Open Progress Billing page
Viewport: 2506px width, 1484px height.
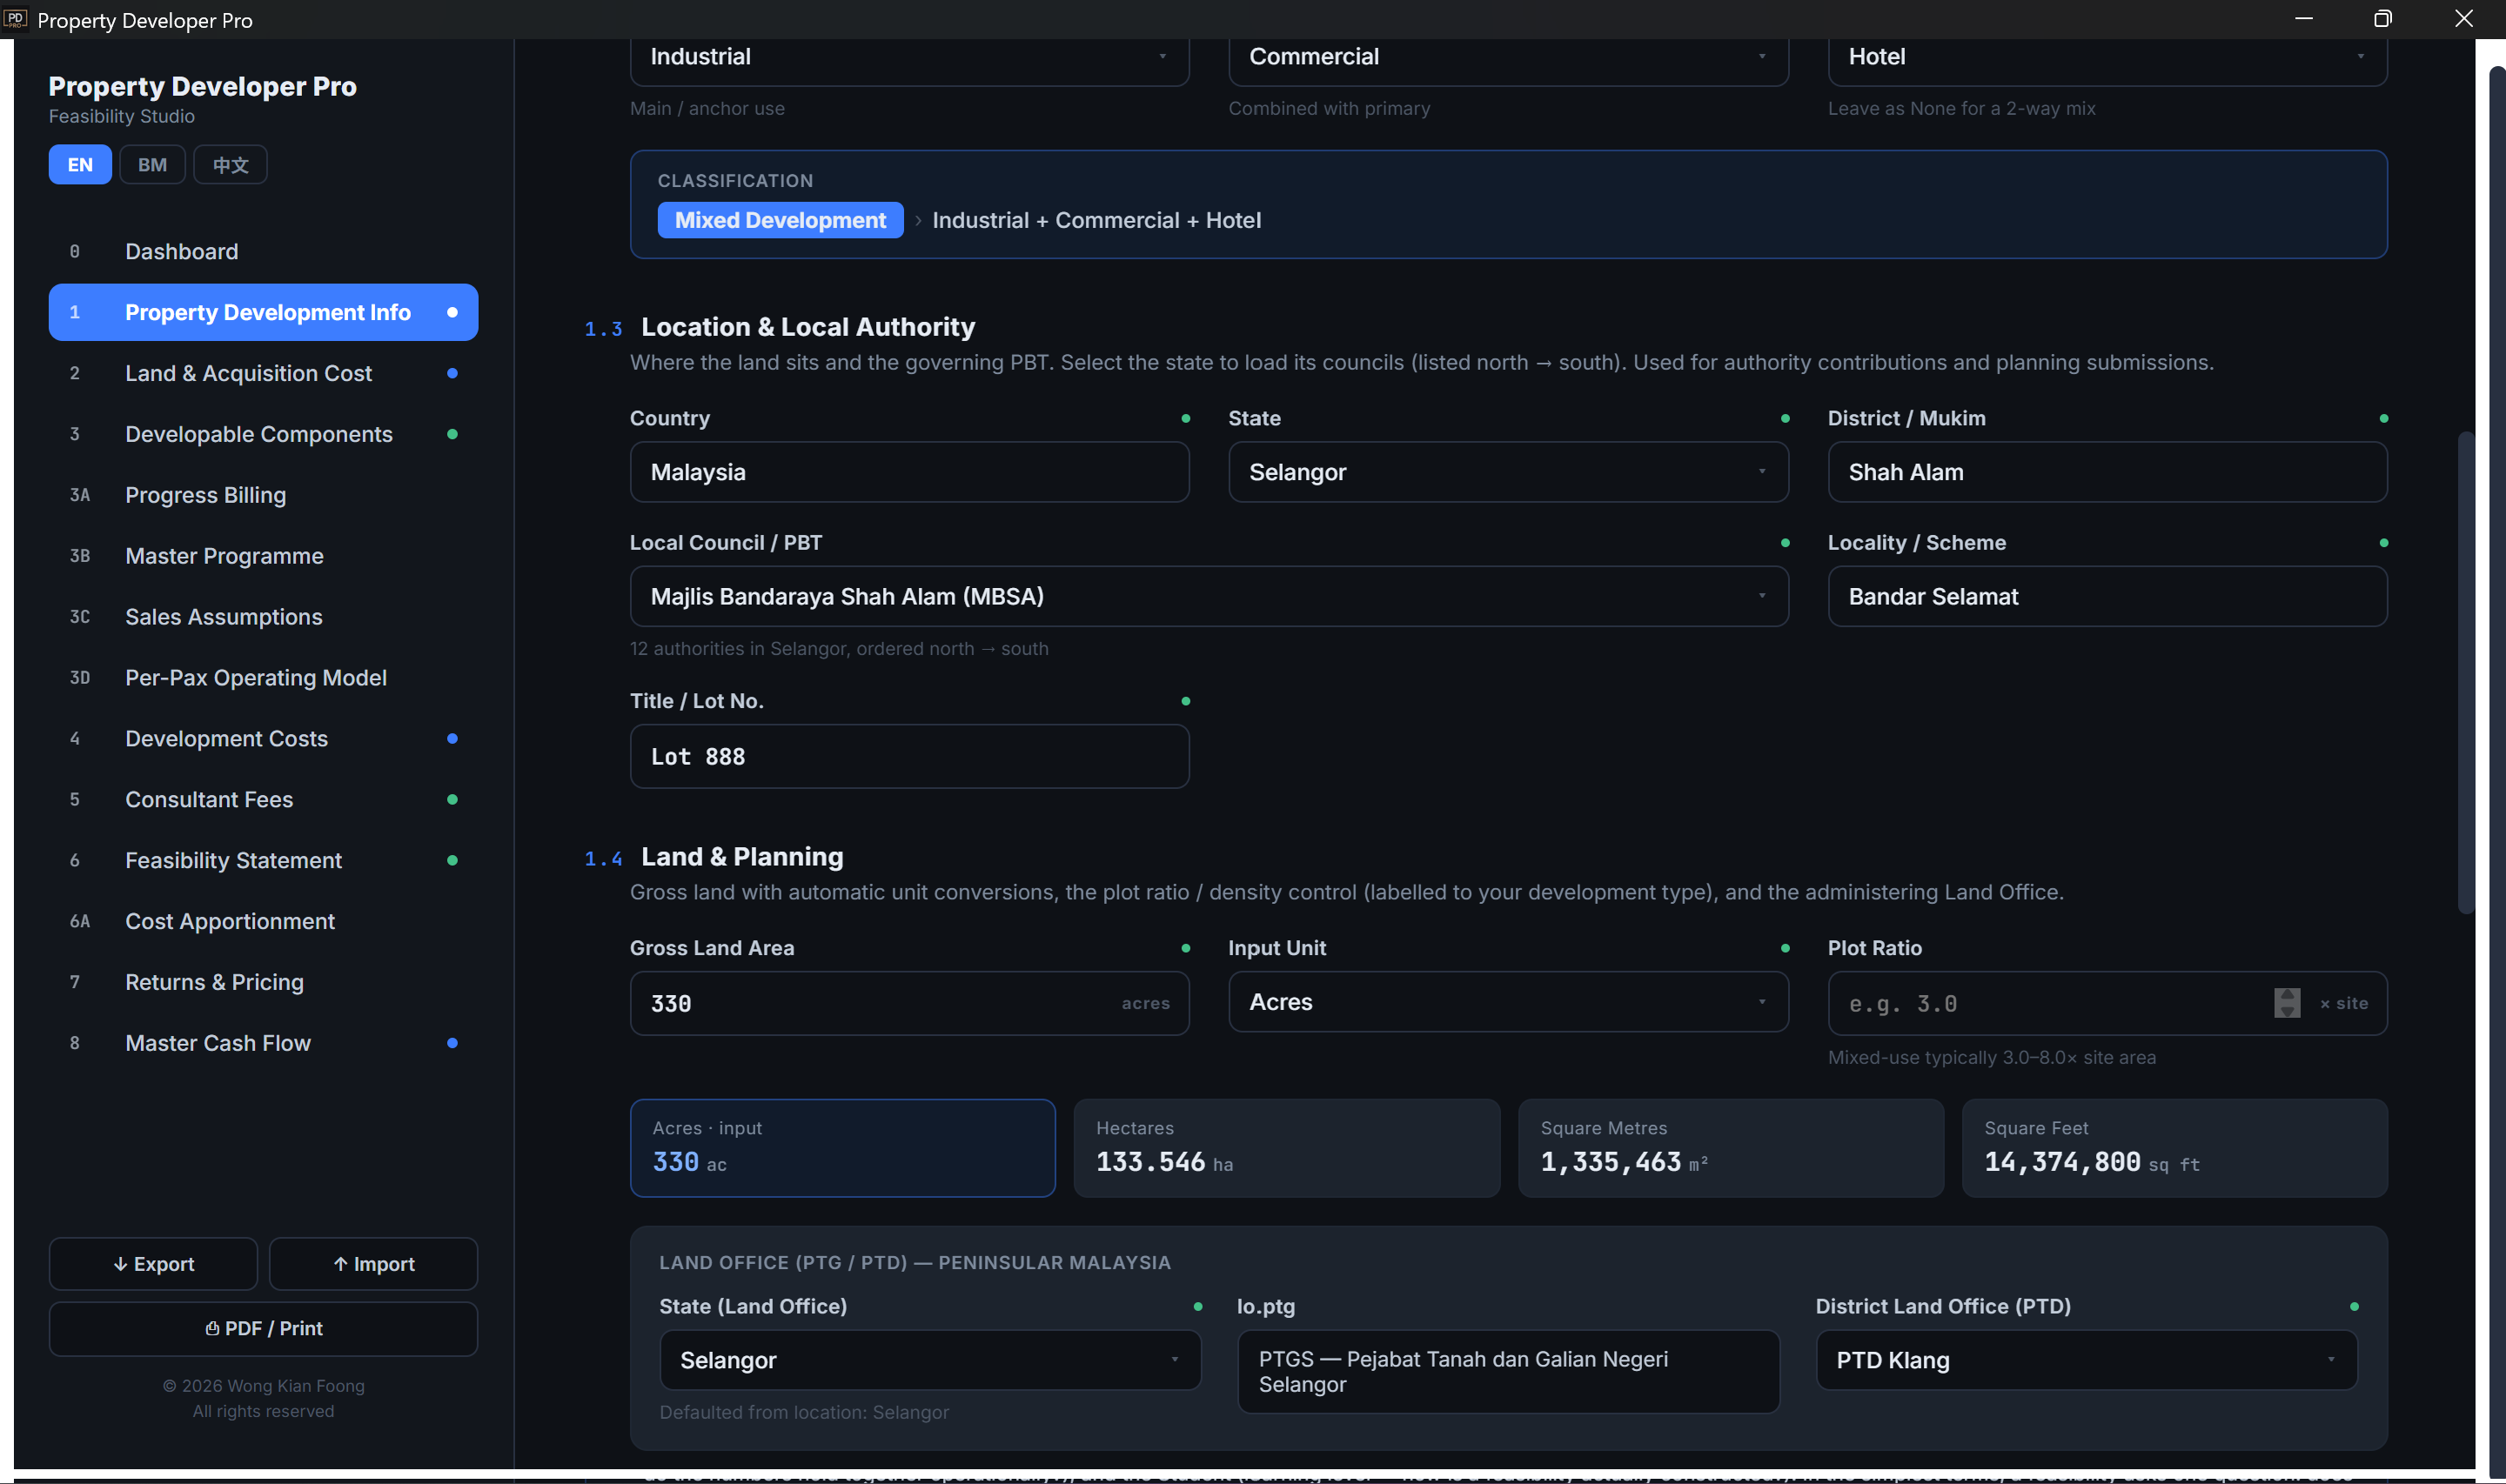(x=263, y=495)
